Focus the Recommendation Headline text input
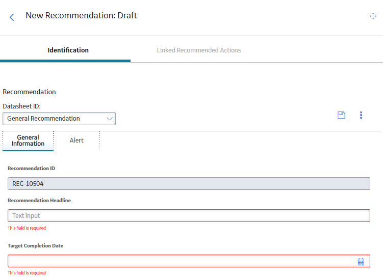383x279 pixels. 189,215
